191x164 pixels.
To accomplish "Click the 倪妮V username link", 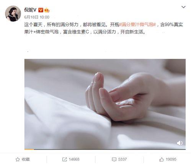I will tap(30, 10).
